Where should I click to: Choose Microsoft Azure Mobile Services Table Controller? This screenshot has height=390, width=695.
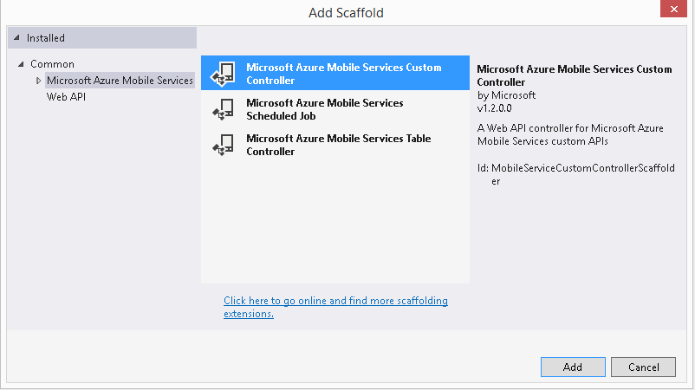335,145
